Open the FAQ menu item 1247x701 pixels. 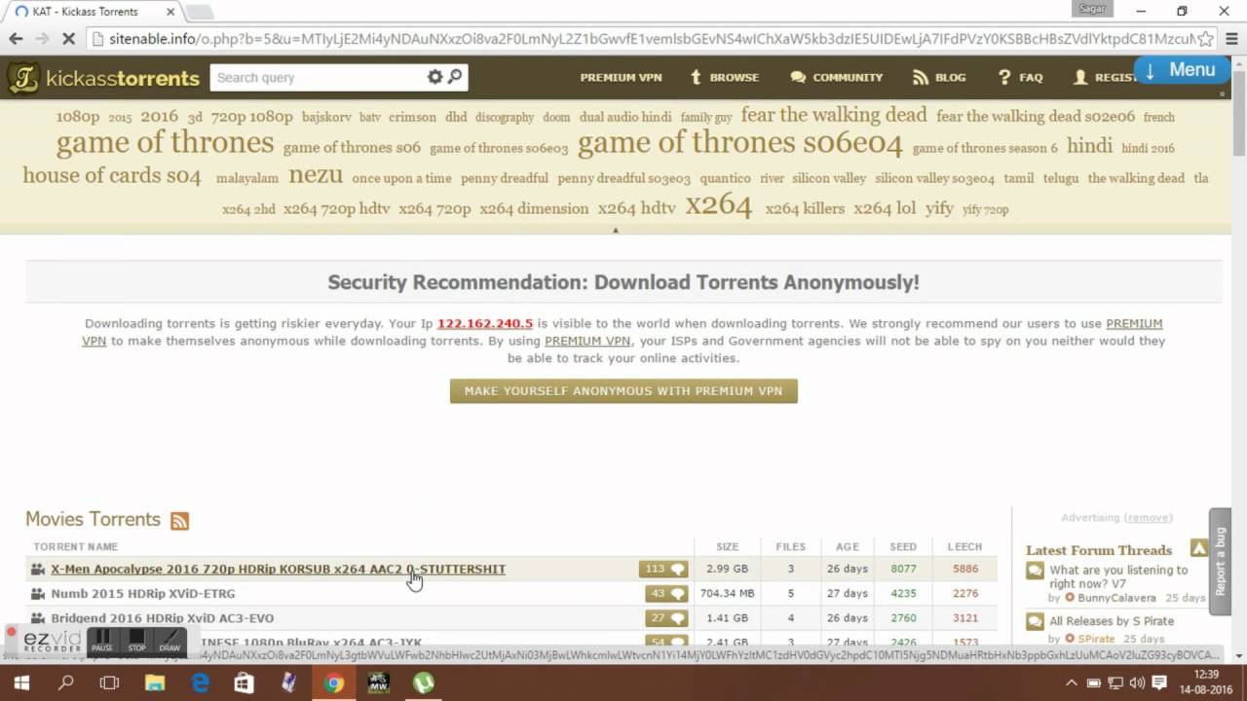[1020, 77]
